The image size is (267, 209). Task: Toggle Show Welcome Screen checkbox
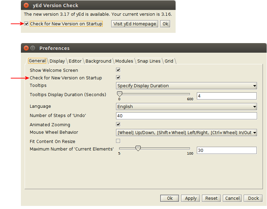[x=118, y=70]
